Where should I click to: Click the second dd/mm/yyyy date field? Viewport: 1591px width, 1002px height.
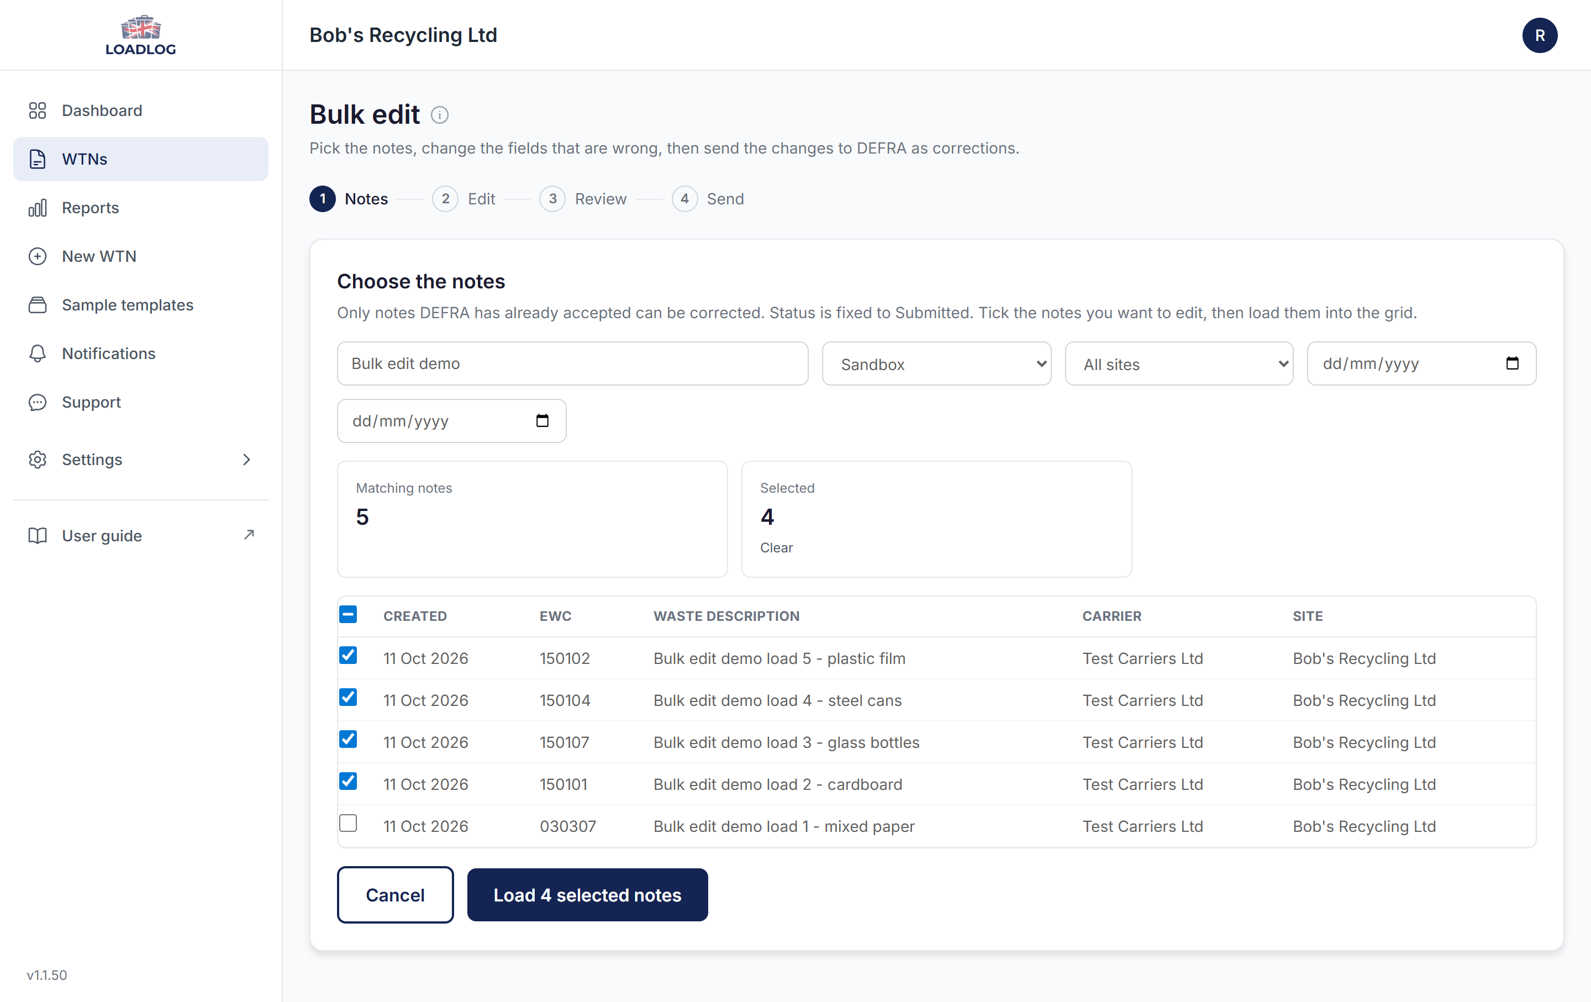451,421
